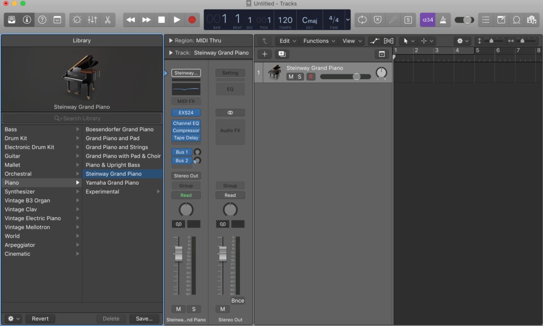Screen dimensions: 543x326
Task: Start playback with the Play button
Action: (x=177, y=20)
